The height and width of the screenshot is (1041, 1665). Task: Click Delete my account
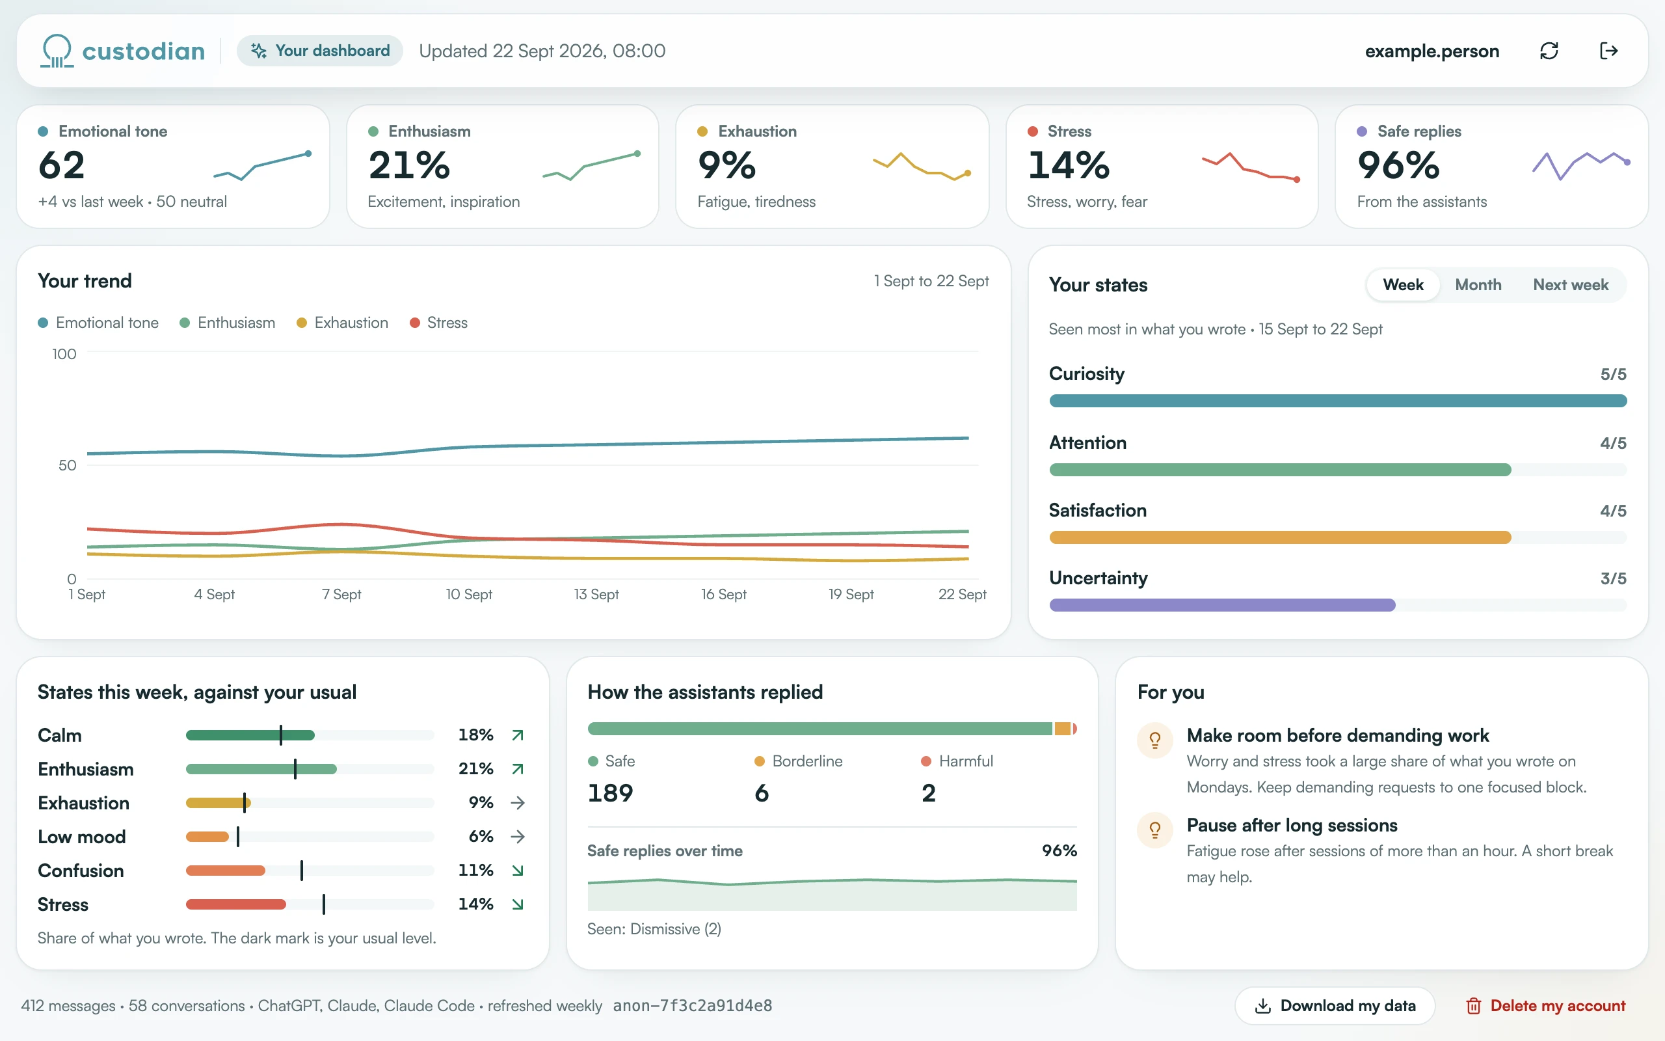[1545, 1006]
